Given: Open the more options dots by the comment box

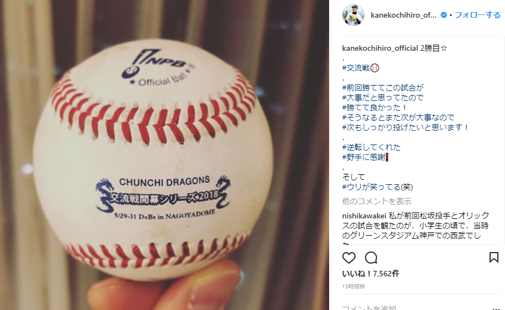Looking at the screenshot, I should (496, 308).
